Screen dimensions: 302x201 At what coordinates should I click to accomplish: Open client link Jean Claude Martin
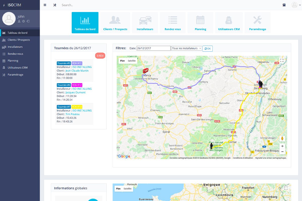(77, 71)
